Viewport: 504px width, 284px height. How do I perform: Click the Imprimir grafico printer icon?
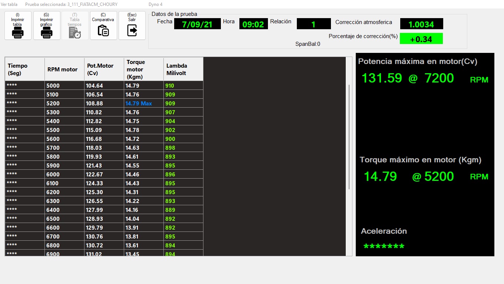pyautogui.click(x=47, y=33)
